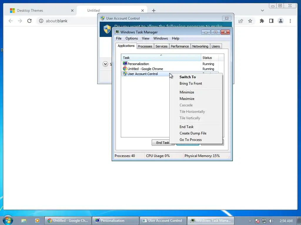
Task: Open the Windows menu in Task Manager
Action: click(x=160, y=38)
